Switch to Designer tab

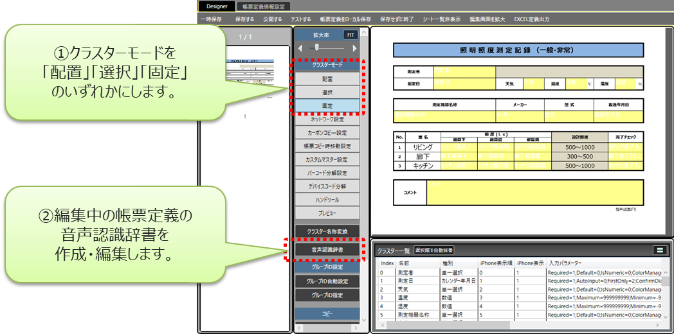click(x=217, y=6)
